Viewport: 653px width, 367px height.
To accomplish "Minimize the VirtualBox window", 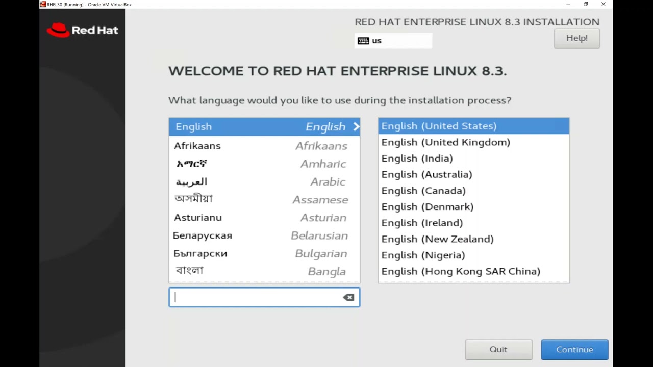I will tap(568, 5).
